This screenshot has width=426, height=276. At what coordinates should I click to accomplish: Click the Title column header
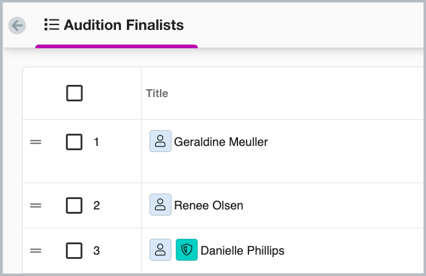click(157, 93)
